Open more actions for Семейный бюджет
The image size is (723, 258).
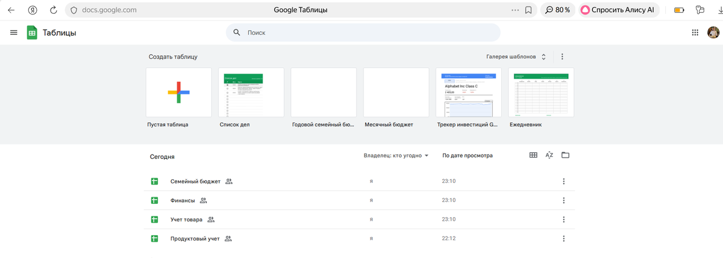point(564,181)
